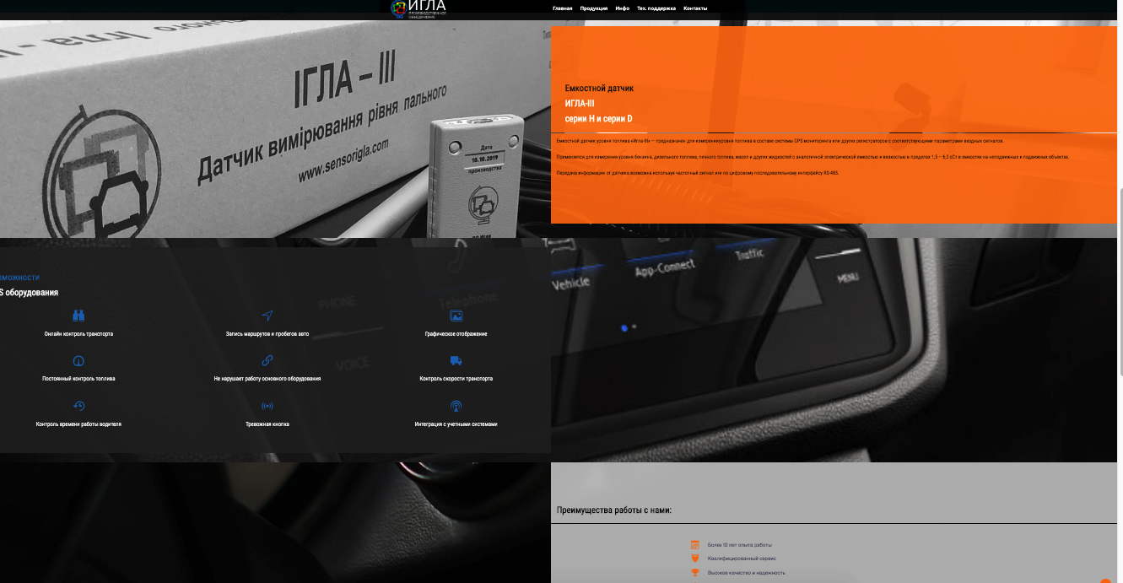Click the Контроль времени работы водителя label
Screen dimensions: 1123x583
(x=78, y=424)
